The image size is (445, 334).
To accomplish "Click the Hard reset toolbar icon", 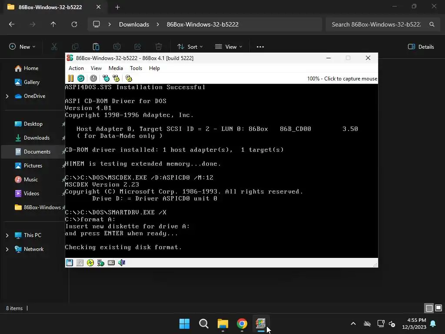I will click(x=81, y=78).
